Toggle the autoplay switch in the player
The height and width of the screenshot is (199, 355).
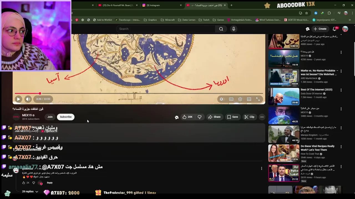click(221, 99)
